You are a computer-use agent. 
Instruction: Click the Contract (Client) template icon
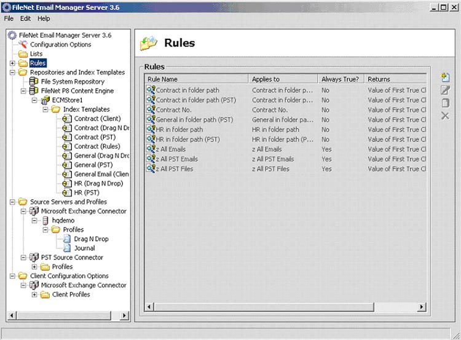tap(67, 119)
